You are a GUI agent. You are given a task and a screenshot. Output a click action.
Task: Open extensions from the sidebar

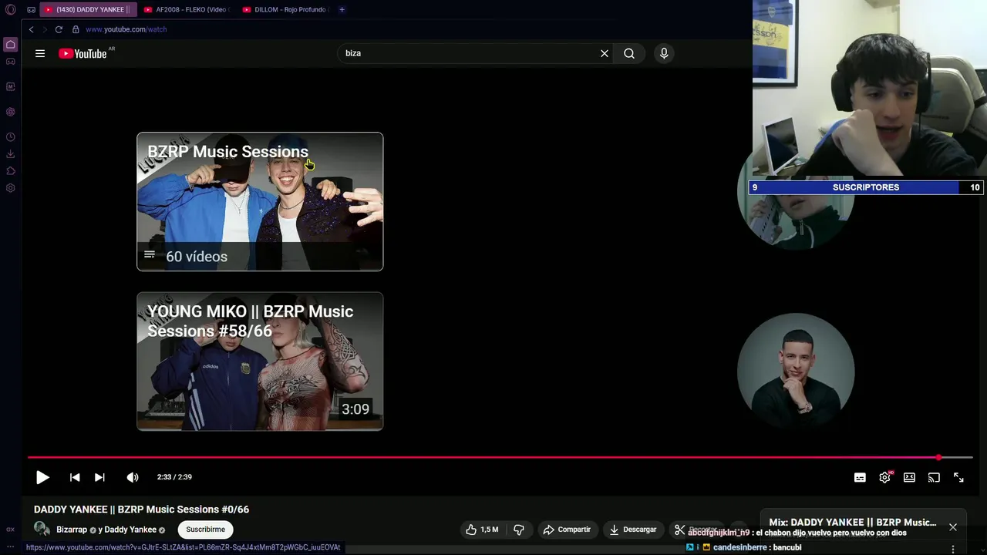[x=10, y=171]
